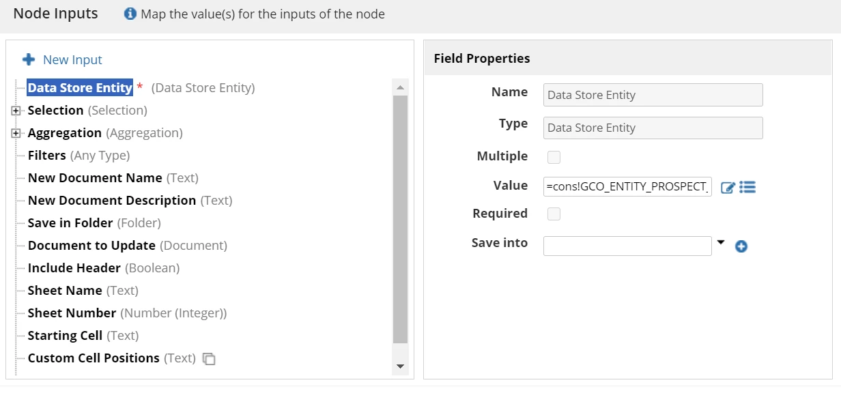Click the blue plus New Input icon
This screenshot has width=841, height=417.
(29, 60)
